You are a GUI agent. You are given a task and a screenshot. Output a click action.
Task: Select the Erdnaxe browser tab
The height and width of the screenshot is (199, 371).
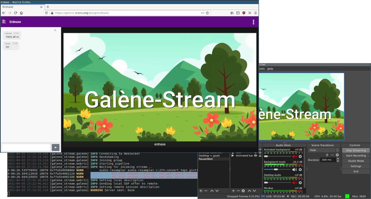(x=22, y=7)
